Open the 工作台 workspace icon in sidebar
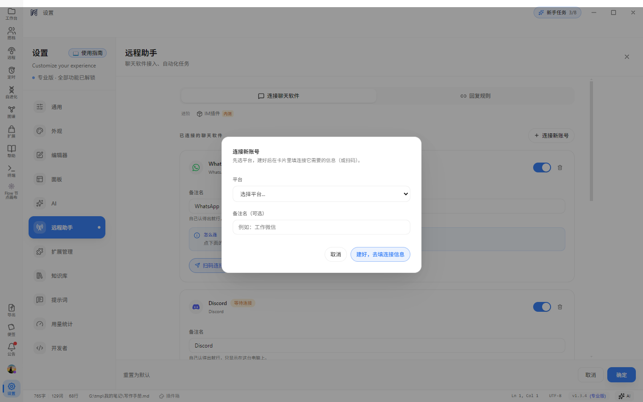Screen dimensions: 643x402 pyautogui.click(x=12, y=14)
